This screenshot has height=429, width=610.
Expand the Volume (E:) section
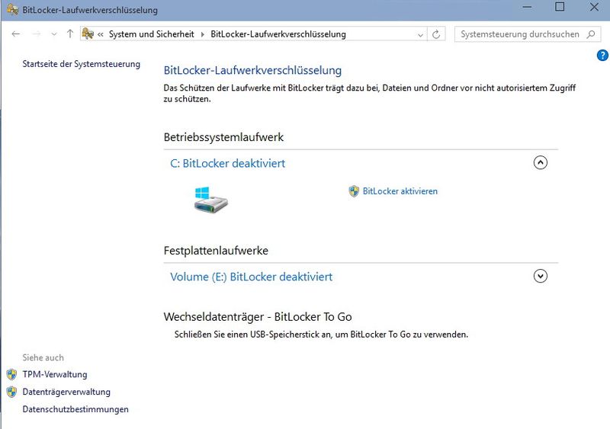click(x=541, y=276)
